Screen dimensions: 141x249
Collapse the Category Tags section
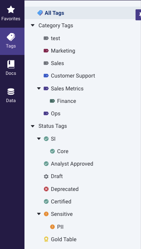[x=33, y=25]
